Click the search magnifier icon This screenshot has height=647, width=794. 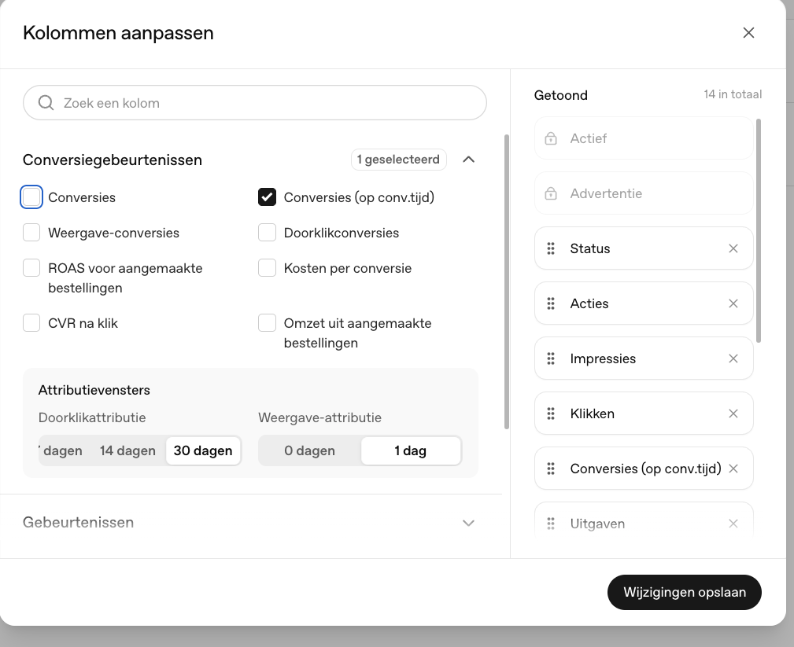coord(46,103)
